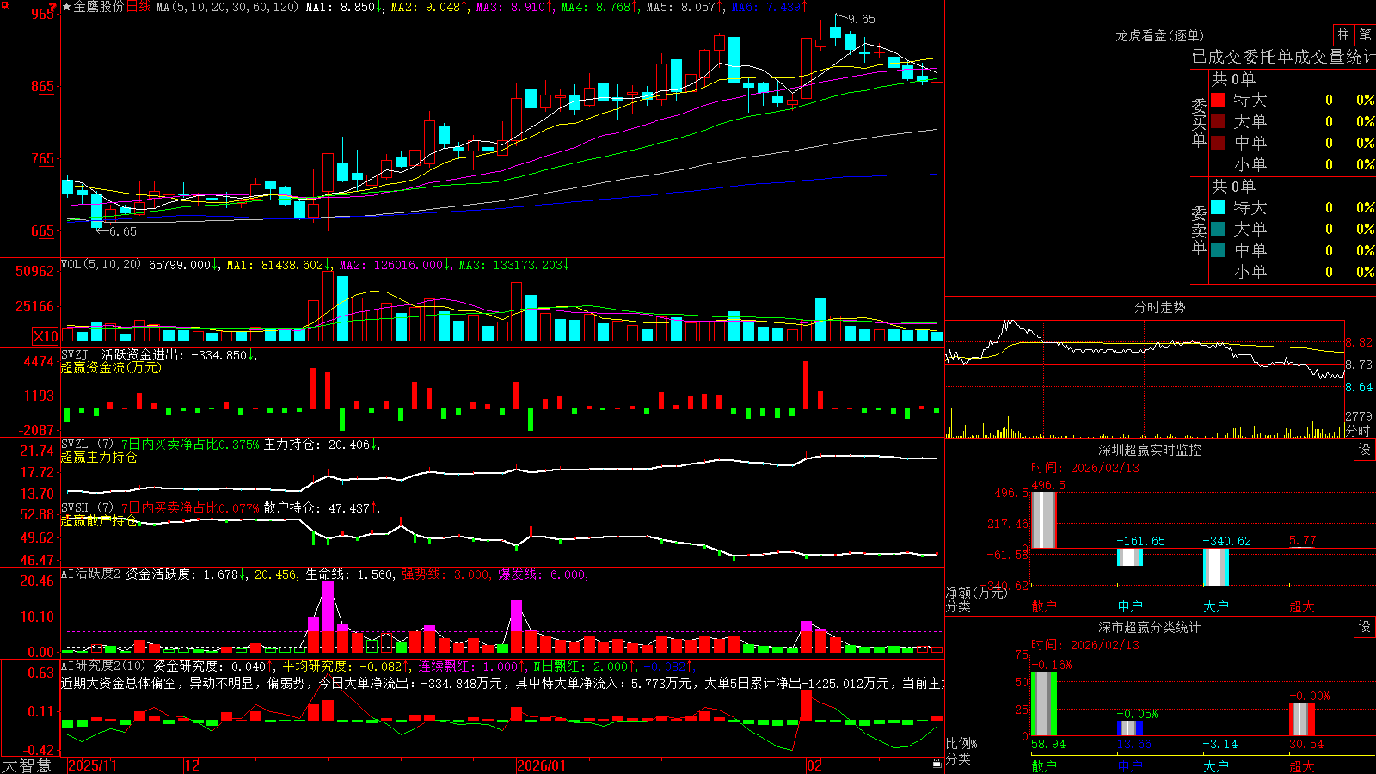Click the dark red 中单 buy-order swatch
Screen dimensions: 1376x774
(x=1218, y=143)
